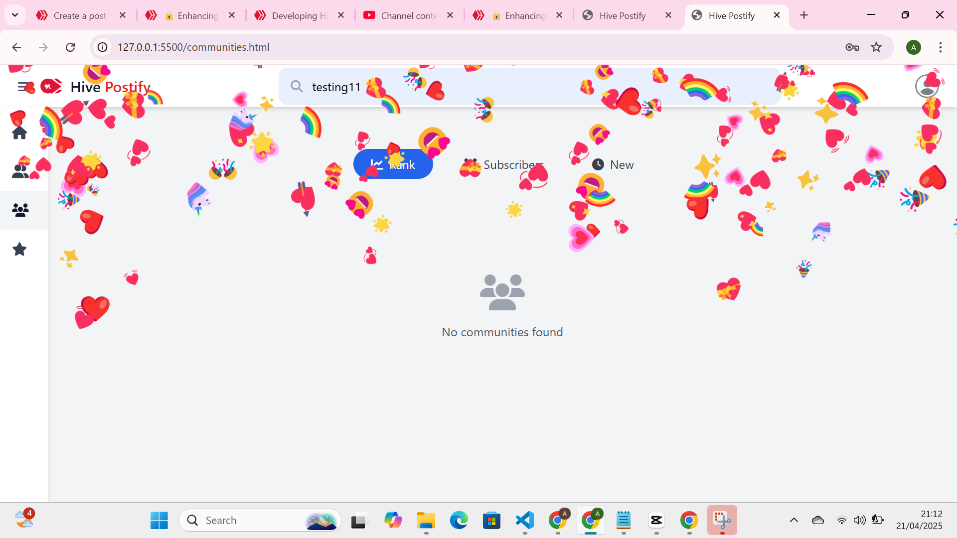Screen dimensions: 957x538
Task: Open Microsoft Store from taskbar
Action: tap(491, 520)
